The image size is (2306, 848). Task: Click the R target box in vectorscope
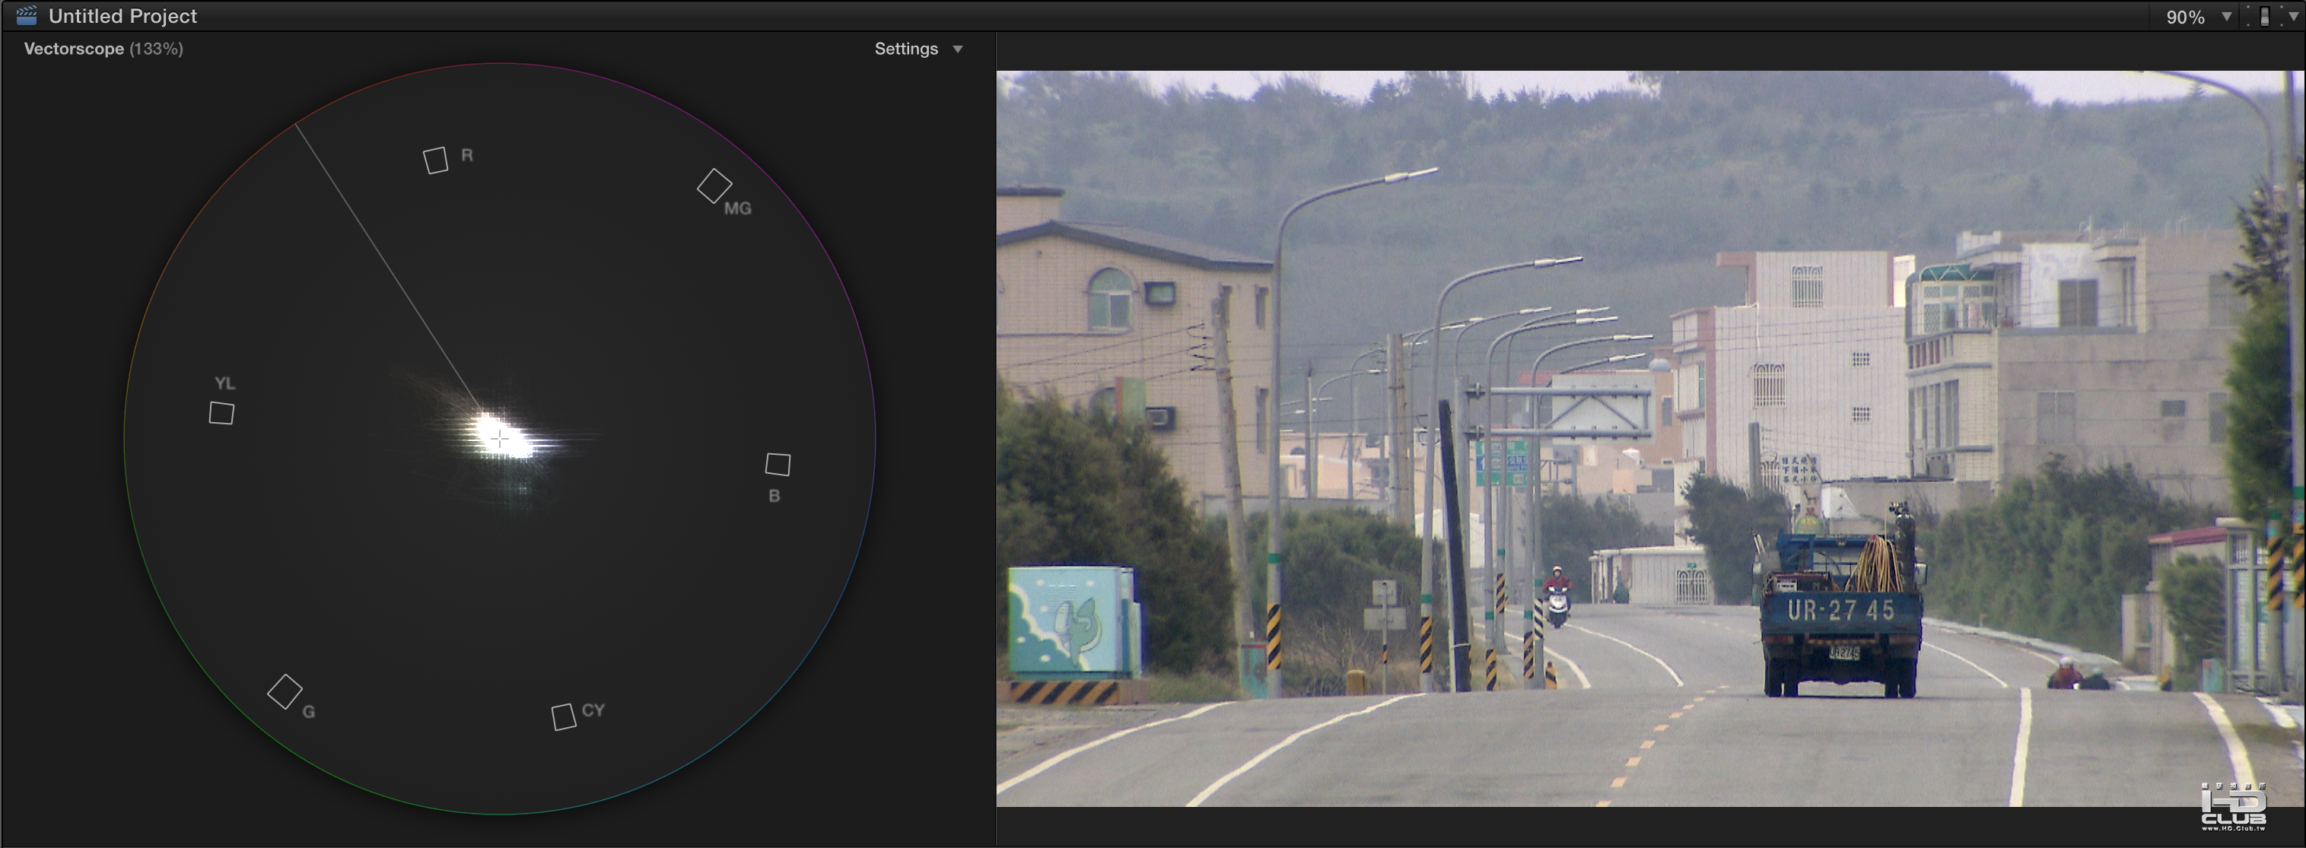[x=435, y=160]
